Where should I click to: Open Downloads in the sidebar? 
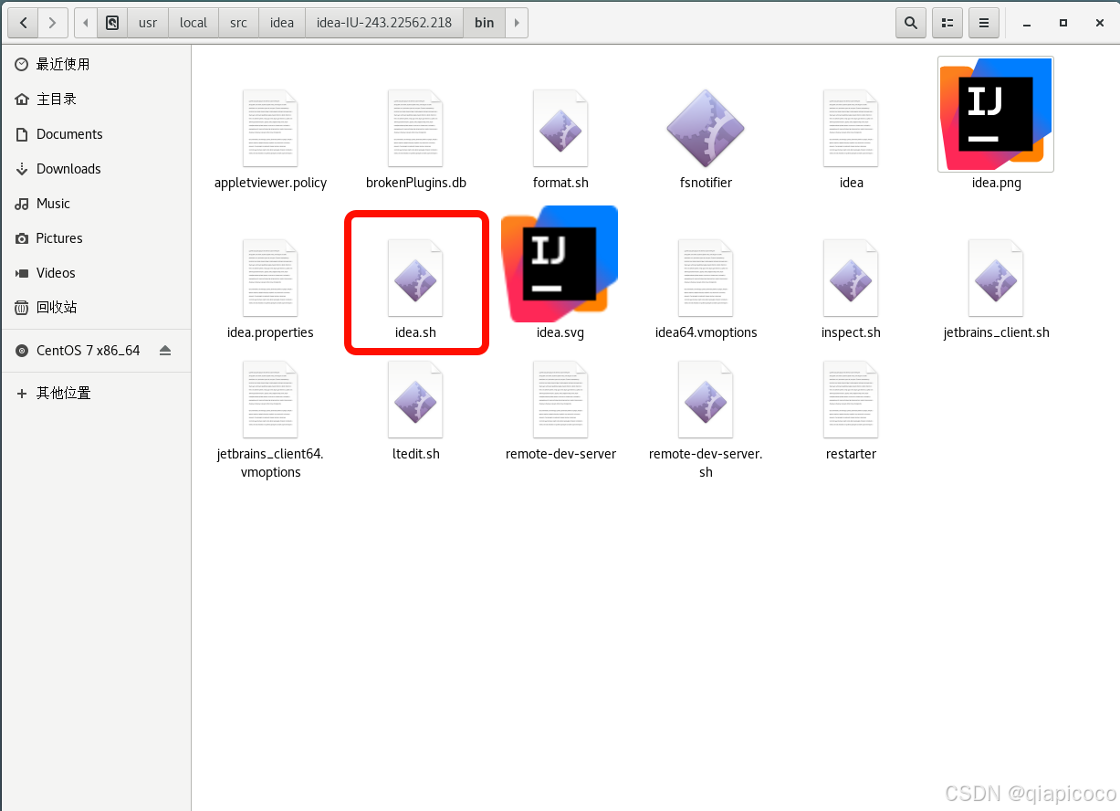point(96,168)
